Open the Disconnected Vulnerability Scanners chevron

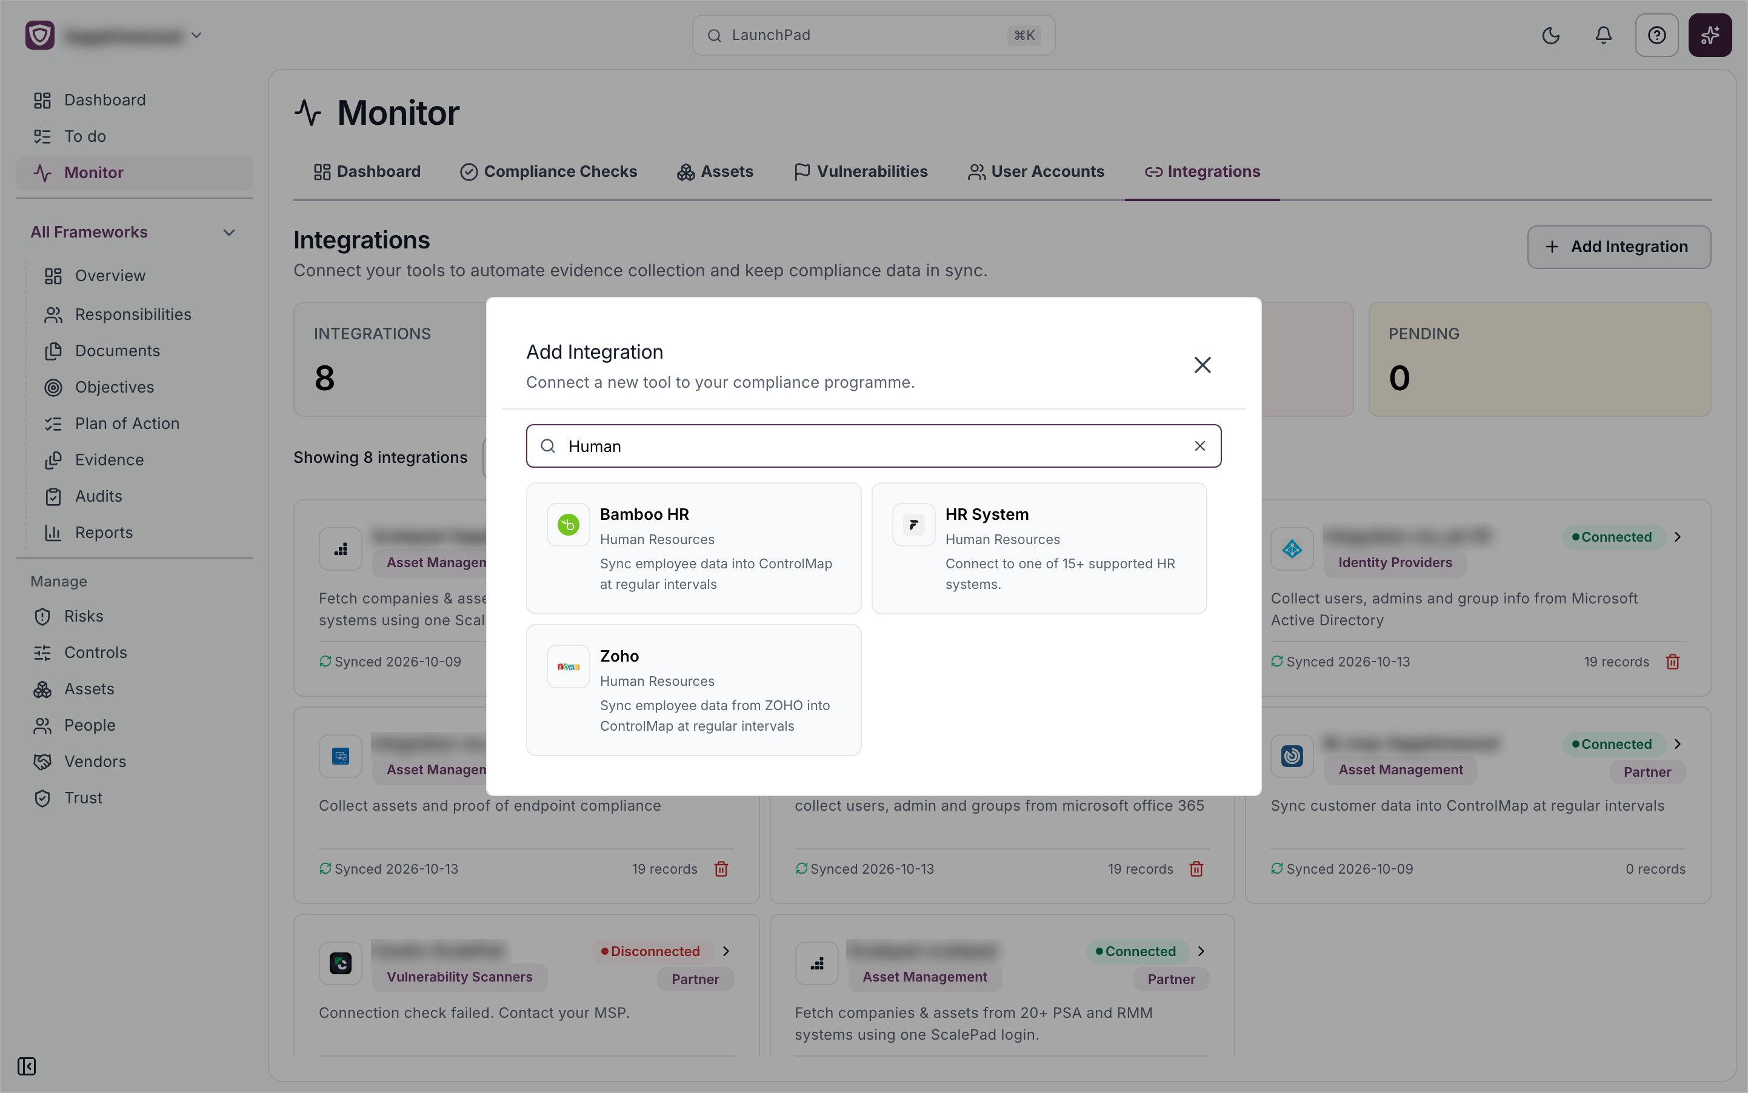pyautogui.click(x=726, y=951)
